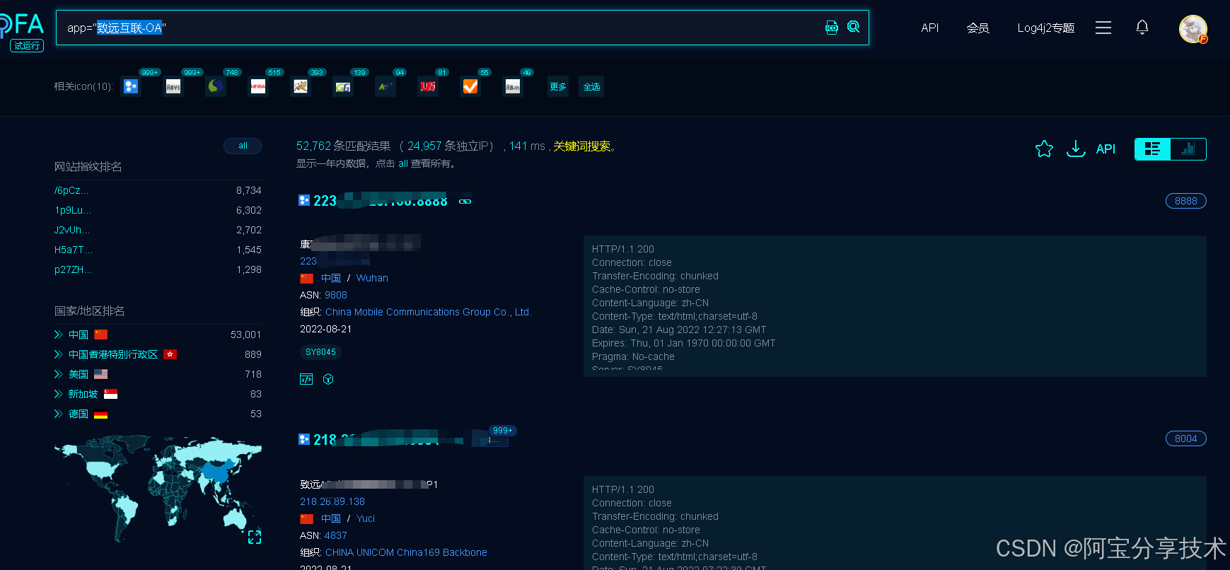Switch to chart statistics view mode
Viewport: 1230px width, 570px height.
coord(1188,149)
